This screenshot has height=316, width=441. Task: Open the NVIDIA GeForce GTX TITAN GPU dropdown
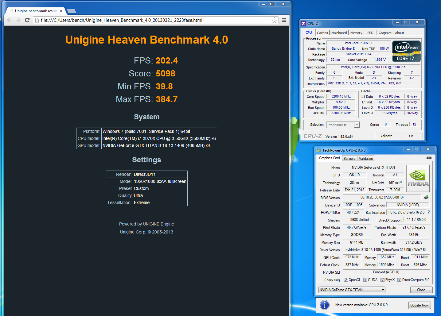[352, 290]
